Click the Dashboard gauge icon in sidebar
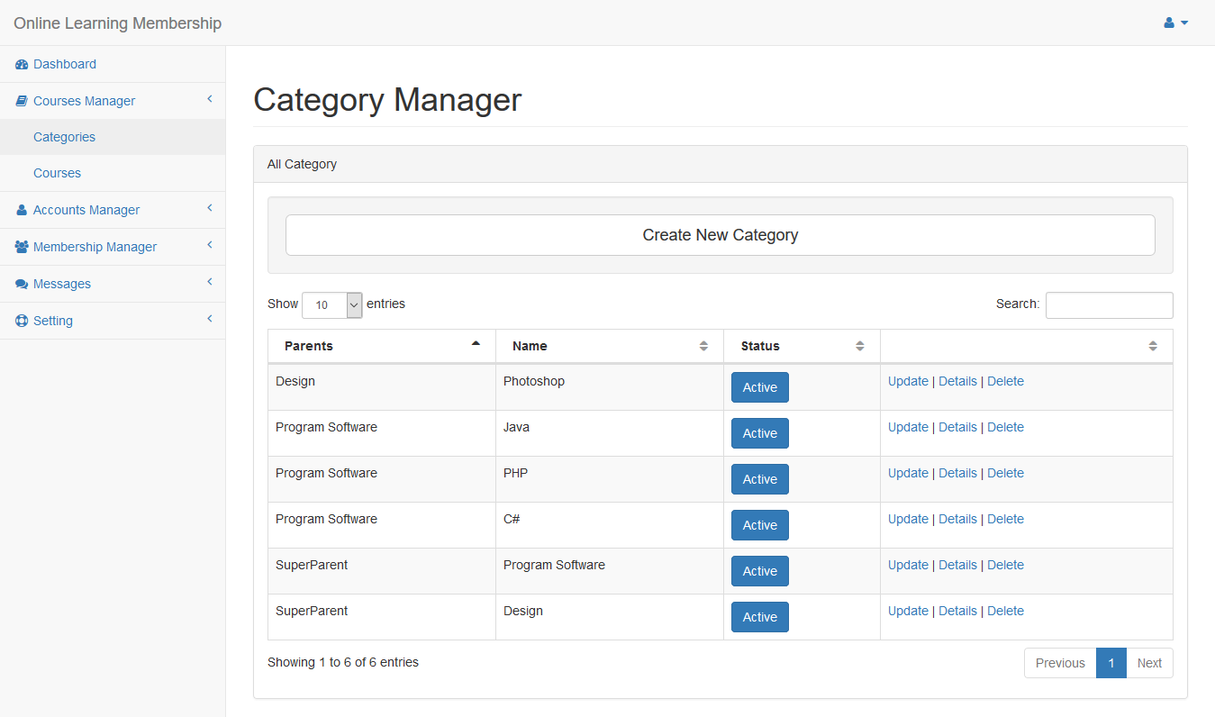 click(22, 65)
